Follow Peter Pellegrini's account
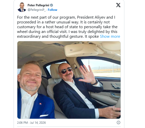 click(x=53, y=10)
